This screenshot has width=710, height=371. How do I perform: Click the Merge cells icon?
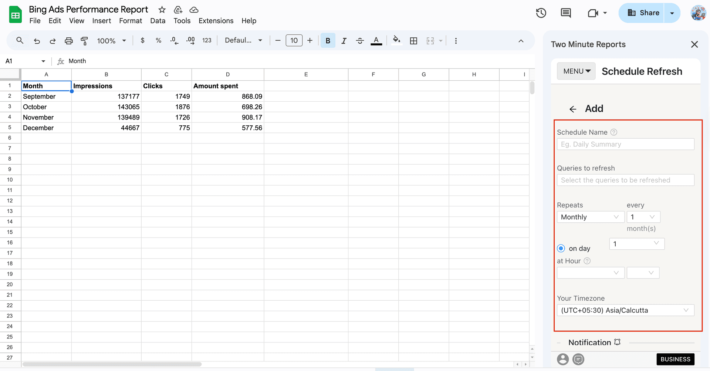[430, 41]
